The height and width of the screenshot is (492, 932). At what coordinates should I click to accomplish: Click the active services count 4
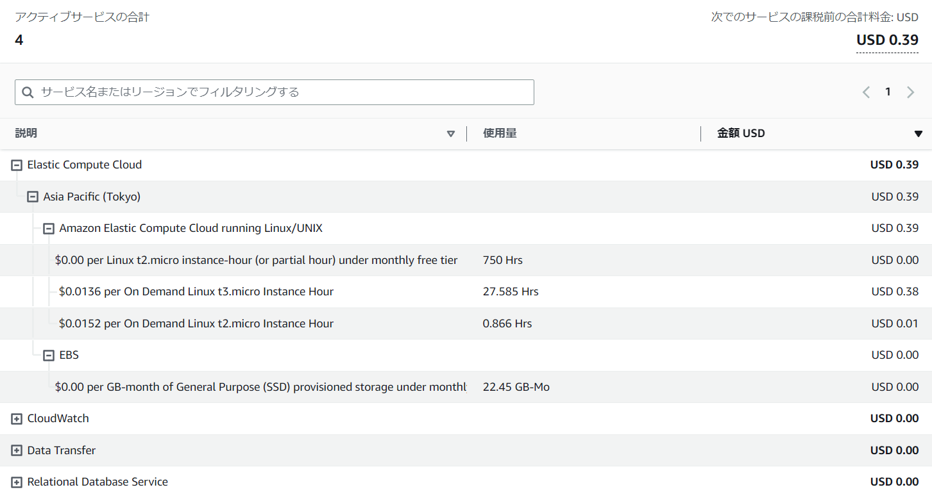(19, 40)
